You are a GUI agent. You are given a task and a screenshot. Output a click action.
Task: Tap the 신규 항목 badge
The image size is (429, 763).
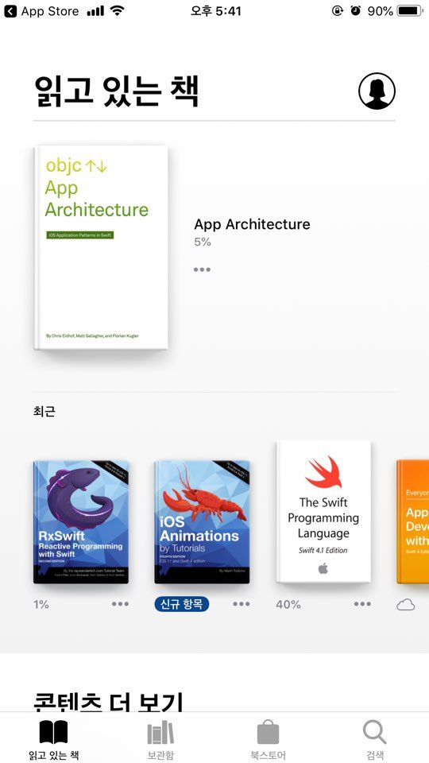click(182, 604)
